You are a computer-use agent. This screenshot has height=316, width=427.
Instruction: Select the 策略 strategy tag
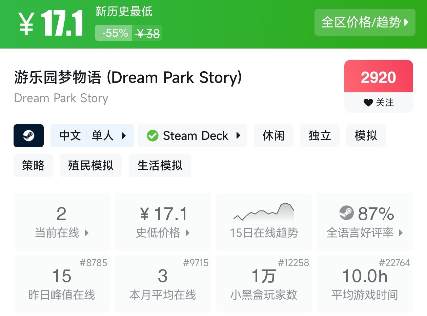[x=33, y=166]
